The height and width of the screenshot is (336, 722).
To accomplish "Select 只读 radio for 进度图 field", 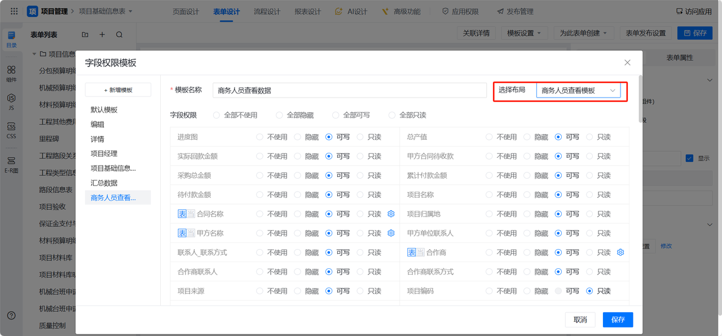I will pyautogui.click(x=360, y=137).
